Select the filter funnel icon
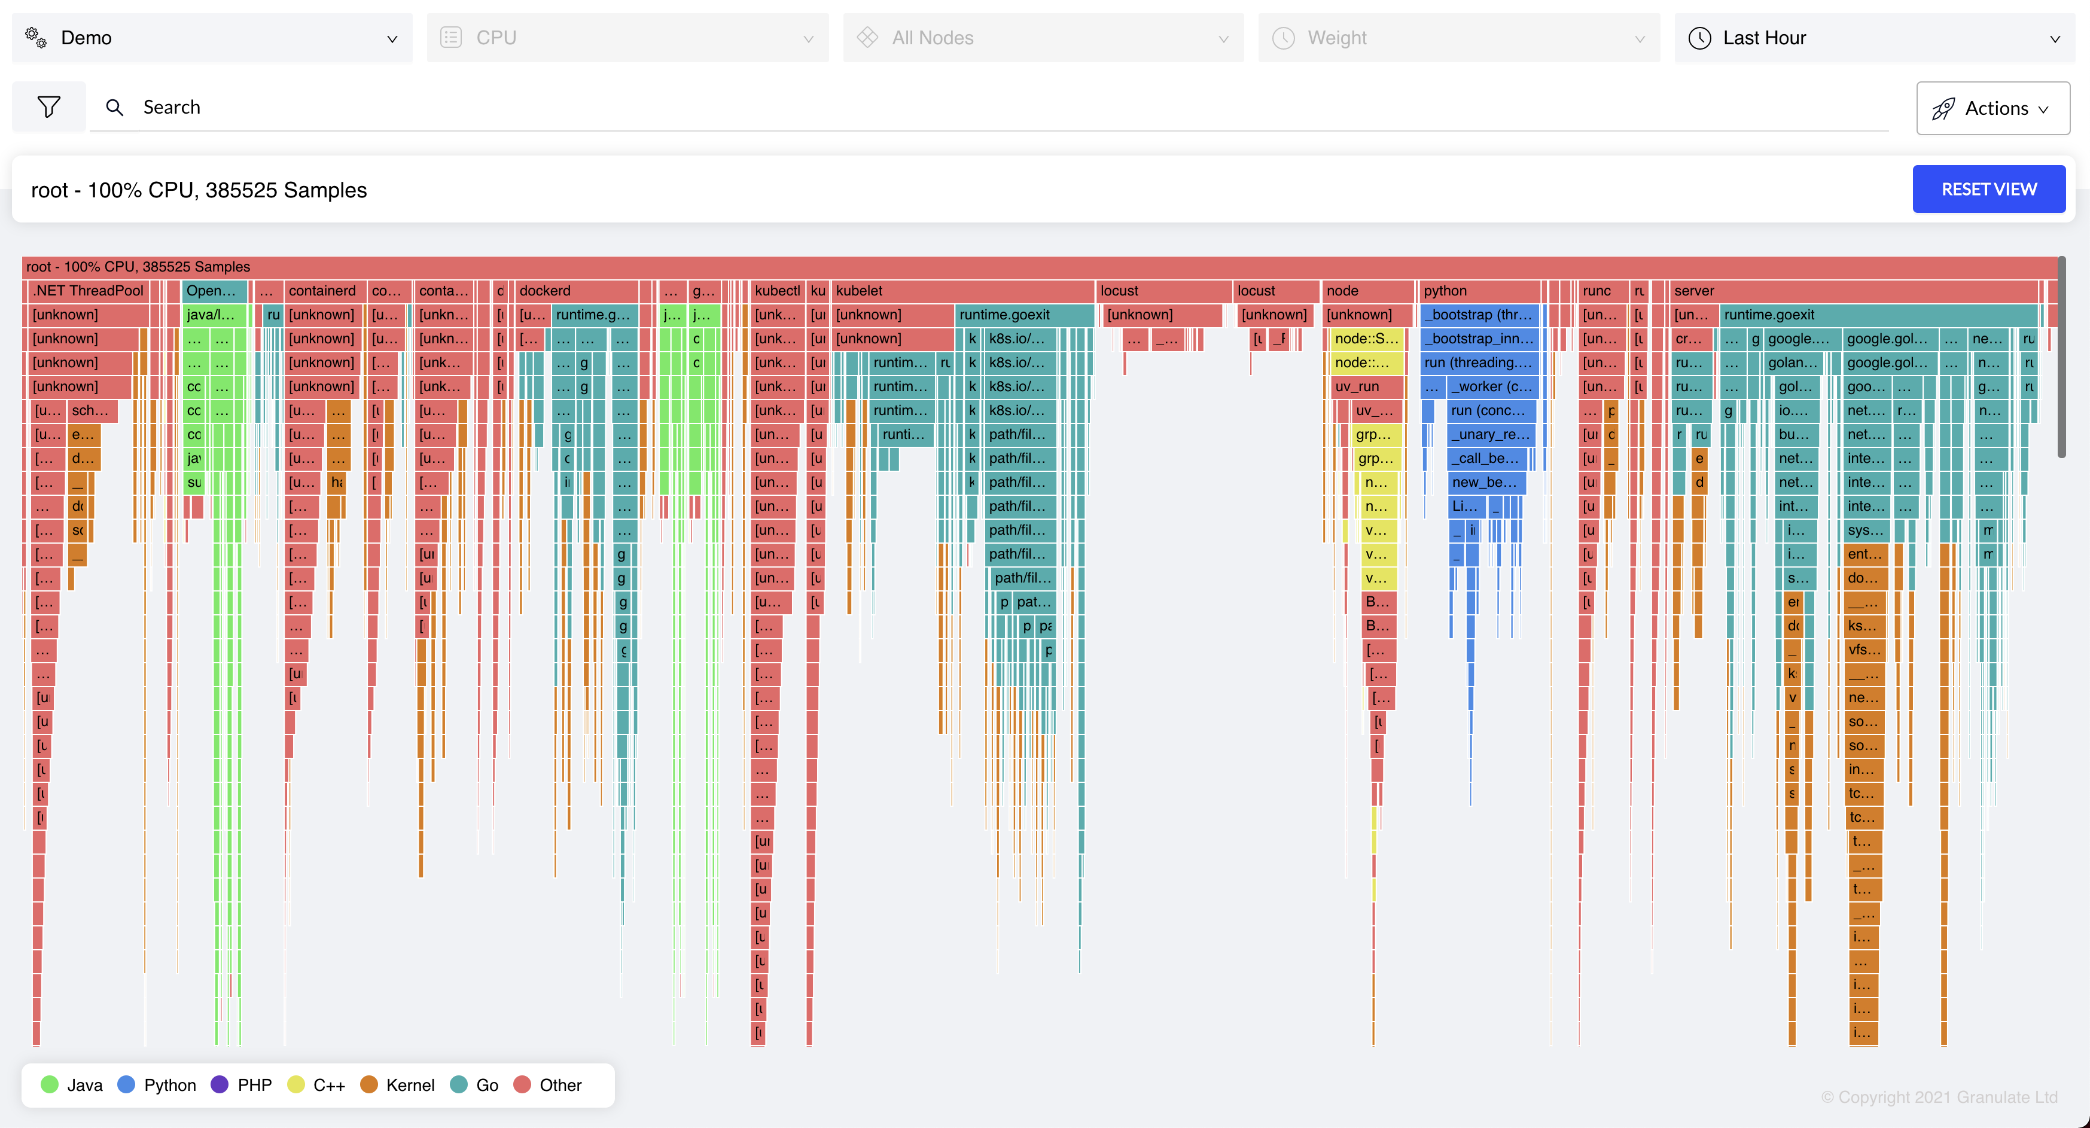 coord(48,106)
